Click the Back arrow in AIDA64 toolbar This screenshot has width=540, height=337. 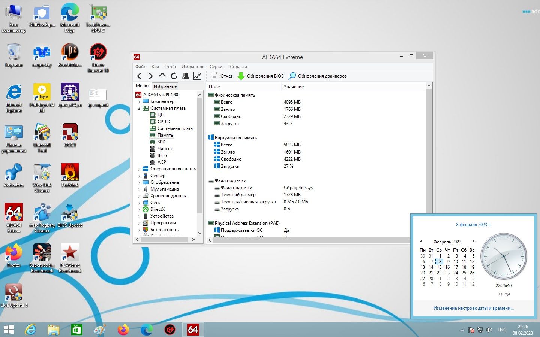(x=139, y=76)
